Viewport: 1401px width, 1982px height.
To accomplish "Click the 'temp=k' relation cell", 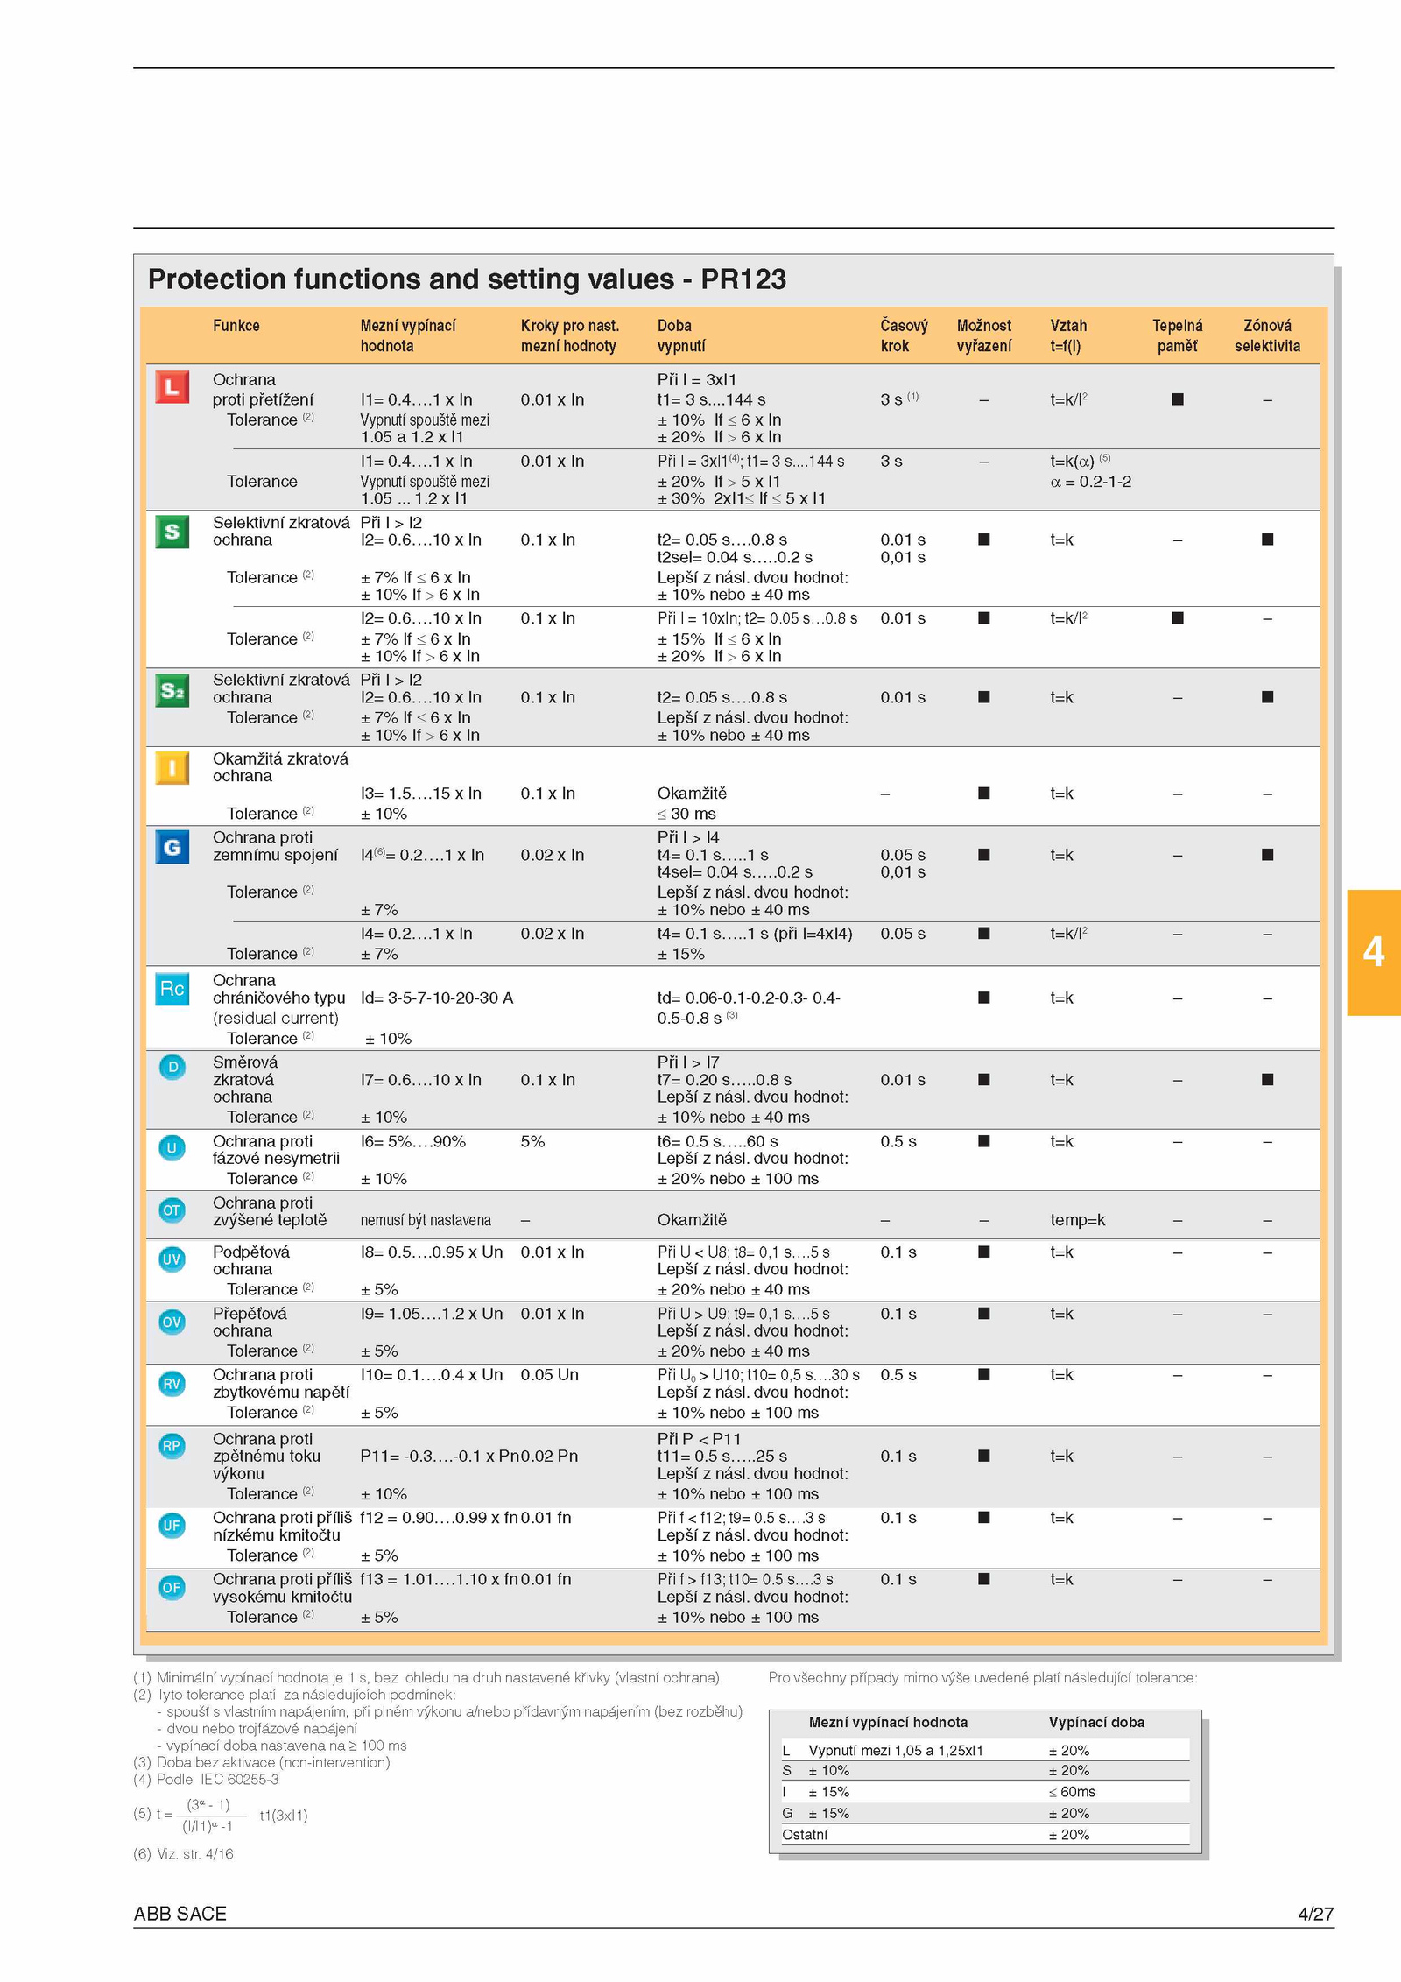I will tap(1078, 1220).
